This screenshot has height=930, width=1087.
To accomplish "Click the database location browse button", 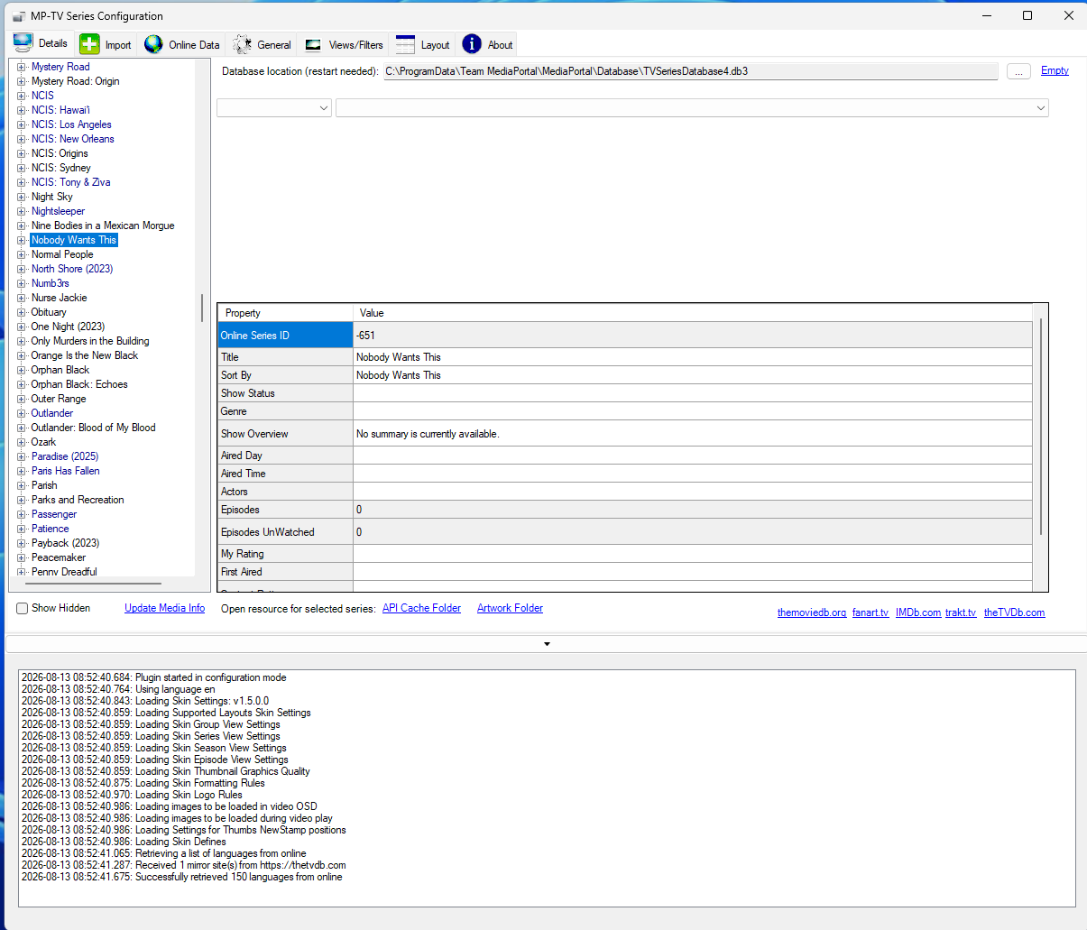I will point(1018,71).
